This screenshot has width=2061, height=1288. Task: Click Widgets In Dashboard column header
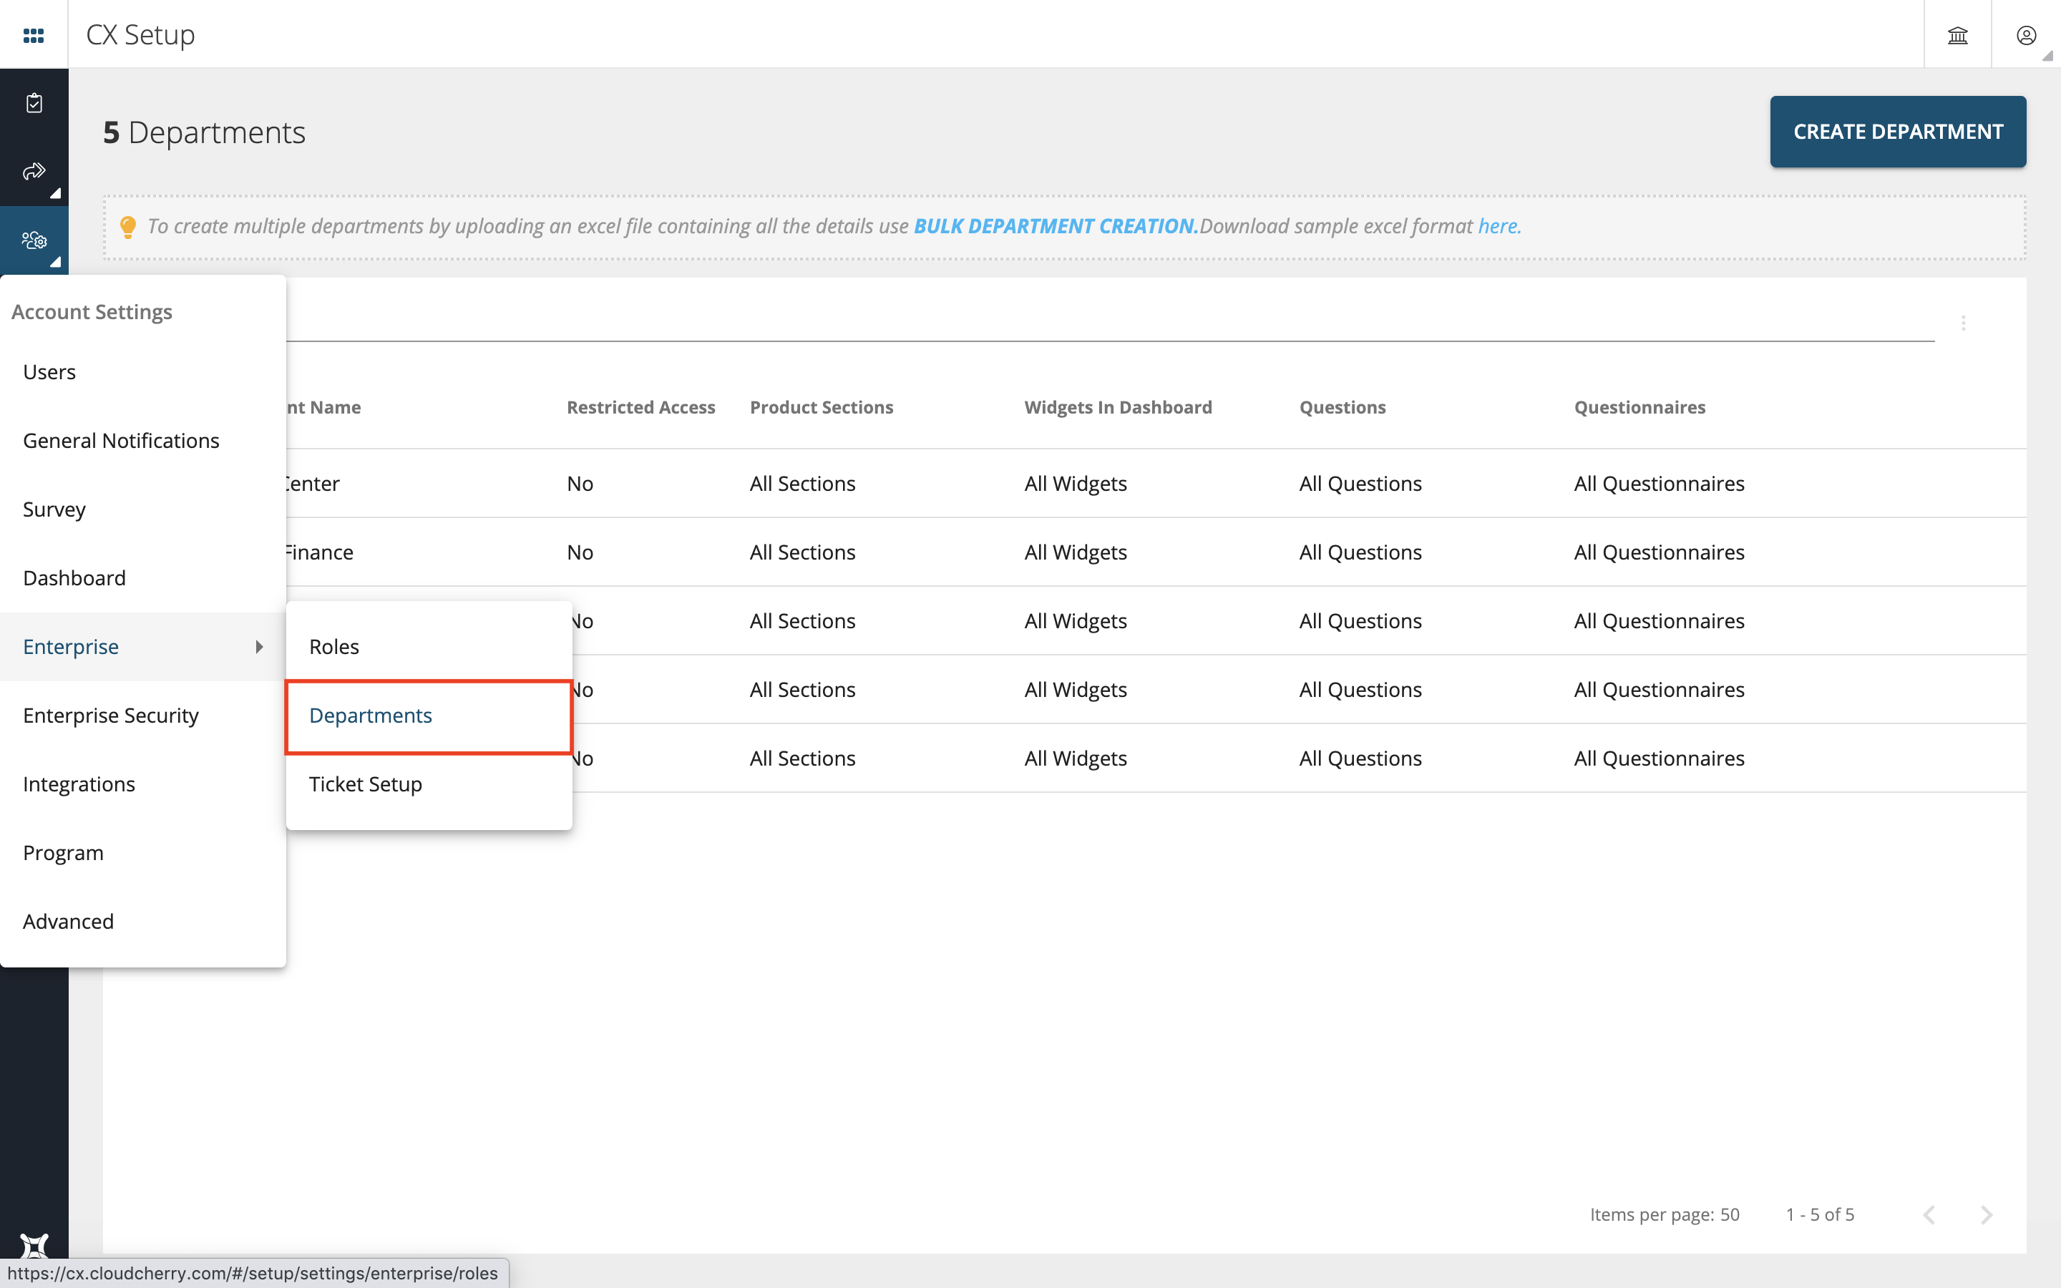click(1117, 407)
